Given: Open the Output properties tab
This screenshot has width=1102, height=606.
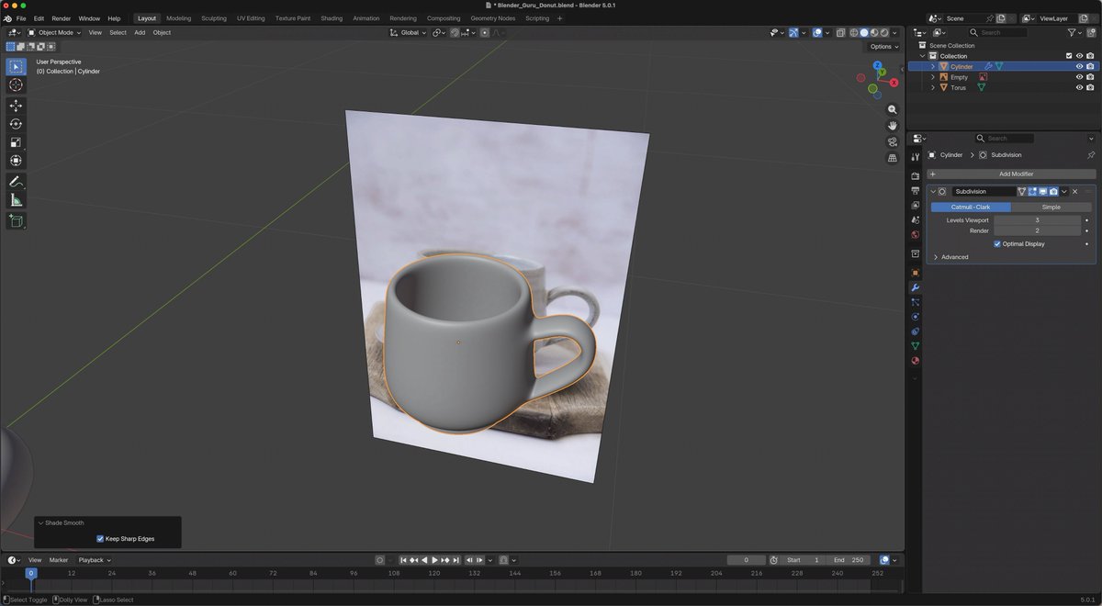Looking at the screenshot, I should [x=915, y=190].
